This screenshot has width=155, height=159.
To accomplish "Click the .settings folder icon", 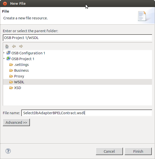I will point(11,65).
